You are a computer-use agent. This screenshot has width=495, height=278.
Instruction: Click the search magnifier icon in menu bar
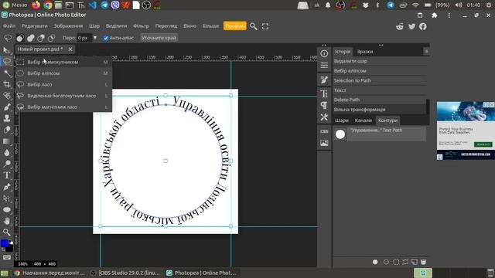click(x=253, y=26)
